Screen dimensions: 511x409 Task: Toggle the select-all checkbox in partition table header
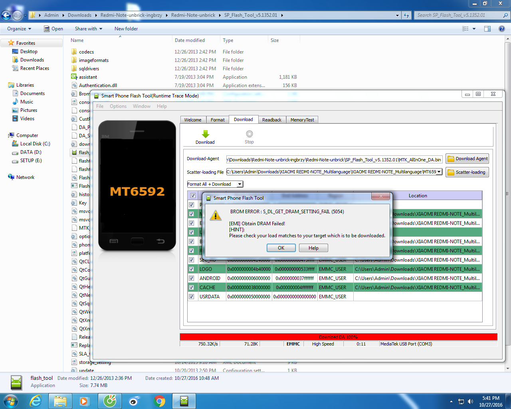193,196
